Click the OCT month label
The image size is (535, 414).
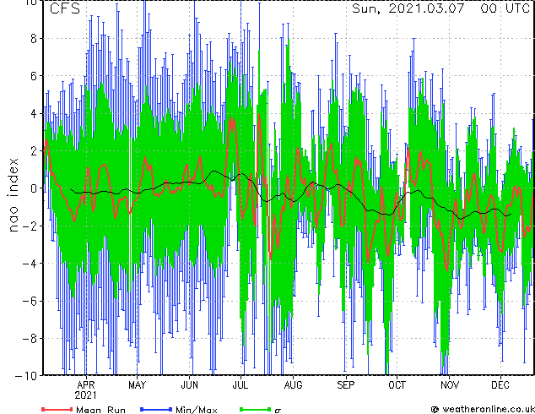tap(397, 385)
